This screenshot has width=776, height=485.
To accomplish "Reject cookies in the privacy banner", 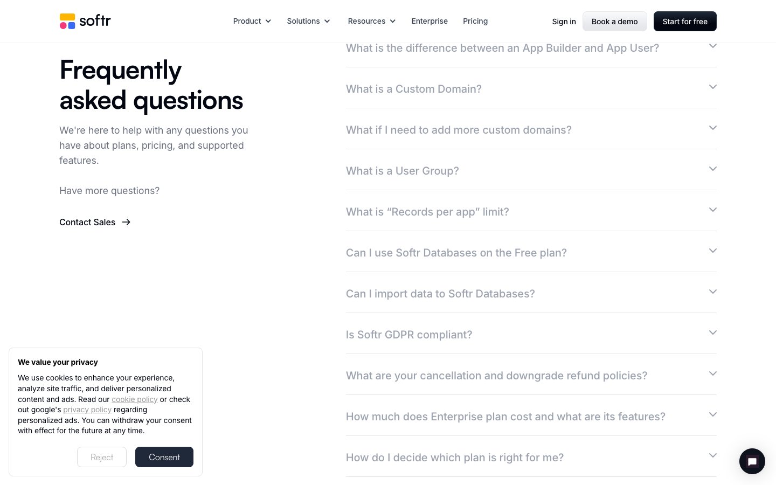I will click(102, 457).
